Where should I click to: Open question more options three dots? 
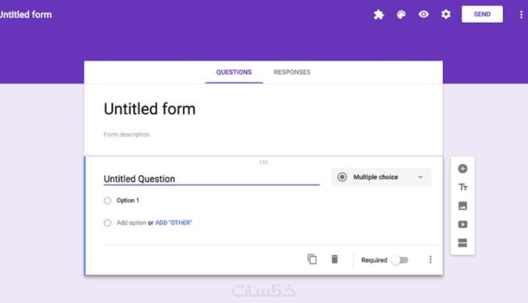[x=430, y=260]
